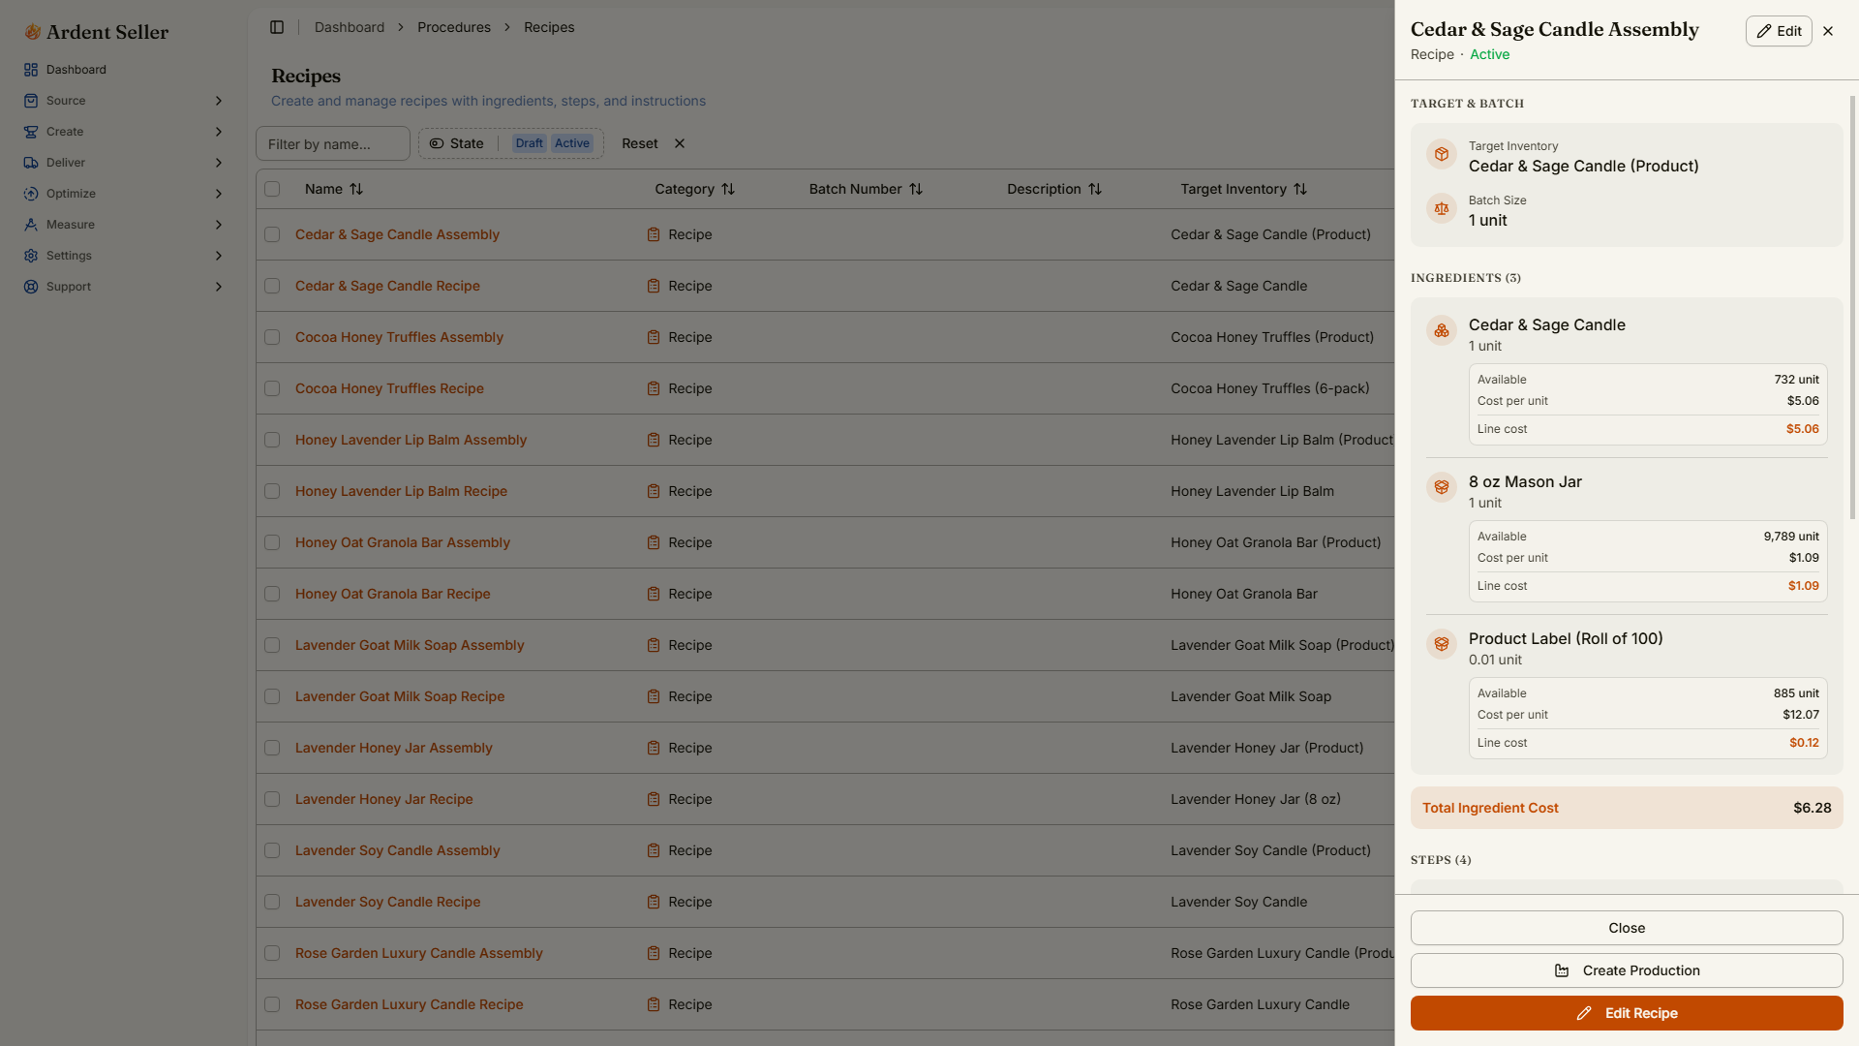Click the Dashboard sidebar icon
This screenshot has height=1046, width=1859.
tap(31, 70)
